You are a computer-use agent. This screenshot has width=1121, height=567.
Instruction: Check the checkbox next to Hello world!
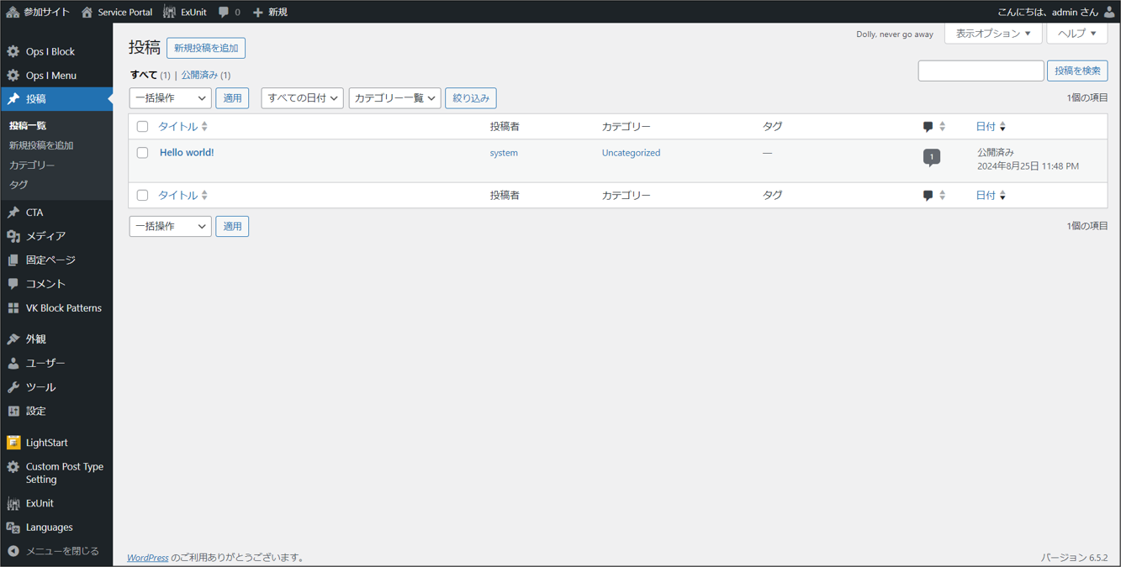point(142,153)
